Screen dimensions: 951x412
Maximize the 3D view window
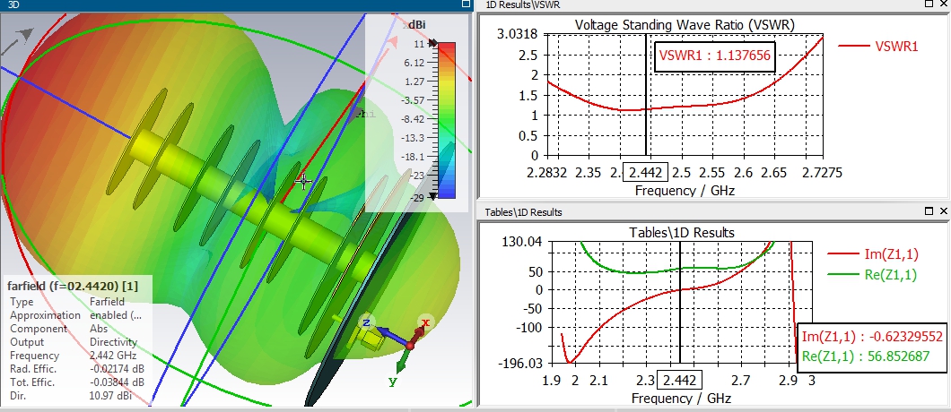coord(466,4)
